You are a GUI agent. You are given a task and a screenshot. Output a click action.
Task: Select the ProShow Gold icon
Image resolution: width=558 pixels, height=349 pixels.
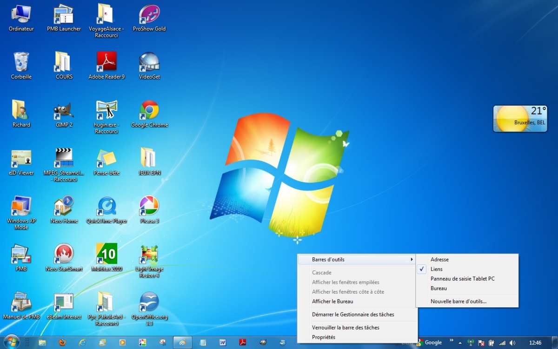pos(149,18)
